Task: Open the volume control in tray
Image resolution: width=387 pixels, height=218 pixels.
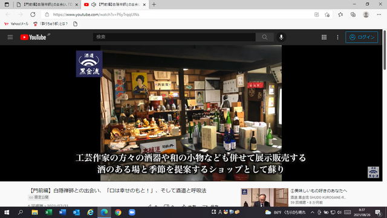Action: click(339, 213)
